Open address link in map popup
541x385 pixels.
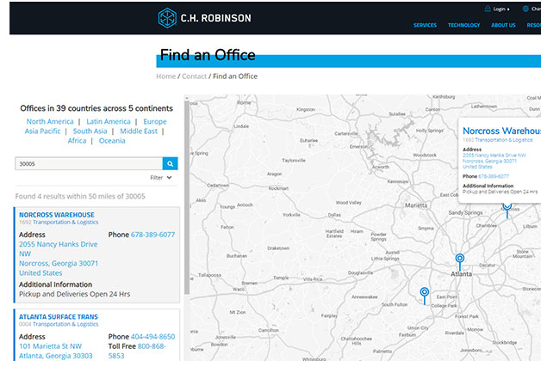[494, 161]
